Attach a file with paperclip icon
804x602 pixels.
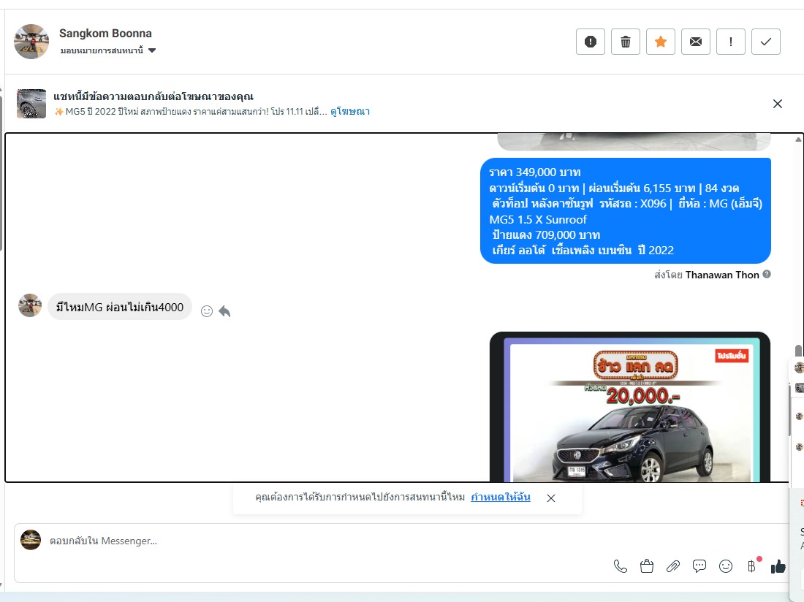(x=673, y=566)
